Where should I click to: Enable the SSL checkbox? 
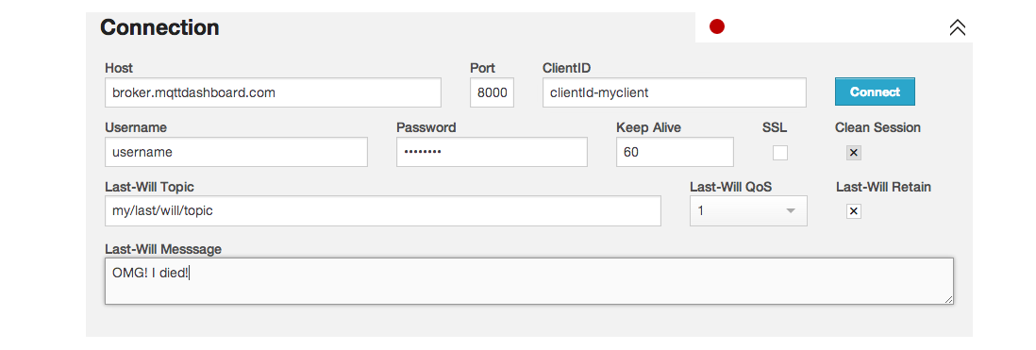click(x=780, y=153)
